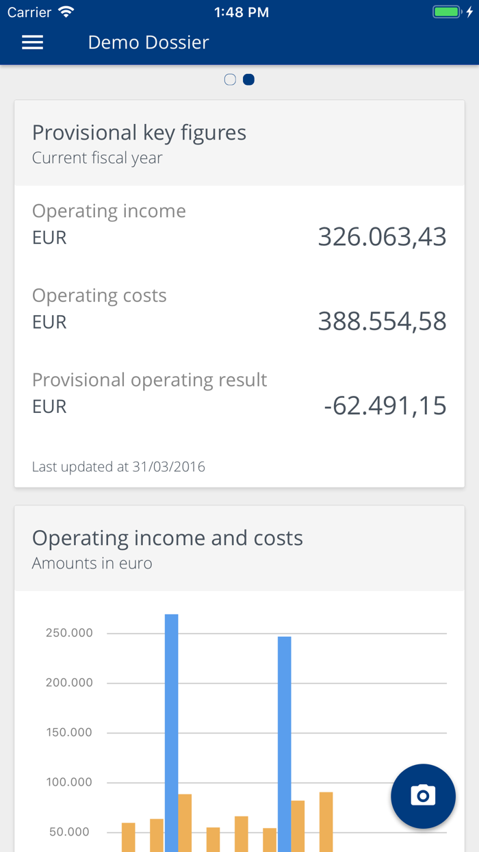Image resolution: width=479 pixels, height=852 pixels.
Task: Tap the Operating costs value 388.554,58
Action: click(382, 321)
